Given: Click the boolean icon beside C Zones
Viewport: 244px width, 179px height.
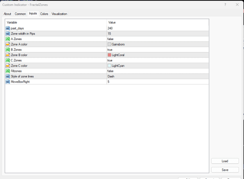Looking at the screenshot, I should coord(8,60).
